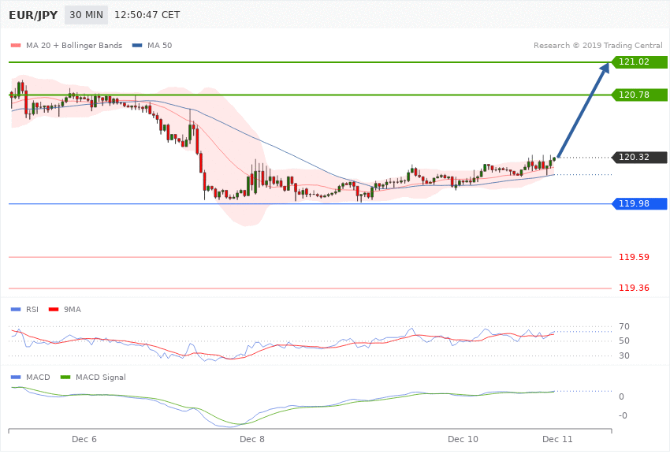Click the RSI 50 axis value
This screenshot has width=670, height=454.
(623, 340)
